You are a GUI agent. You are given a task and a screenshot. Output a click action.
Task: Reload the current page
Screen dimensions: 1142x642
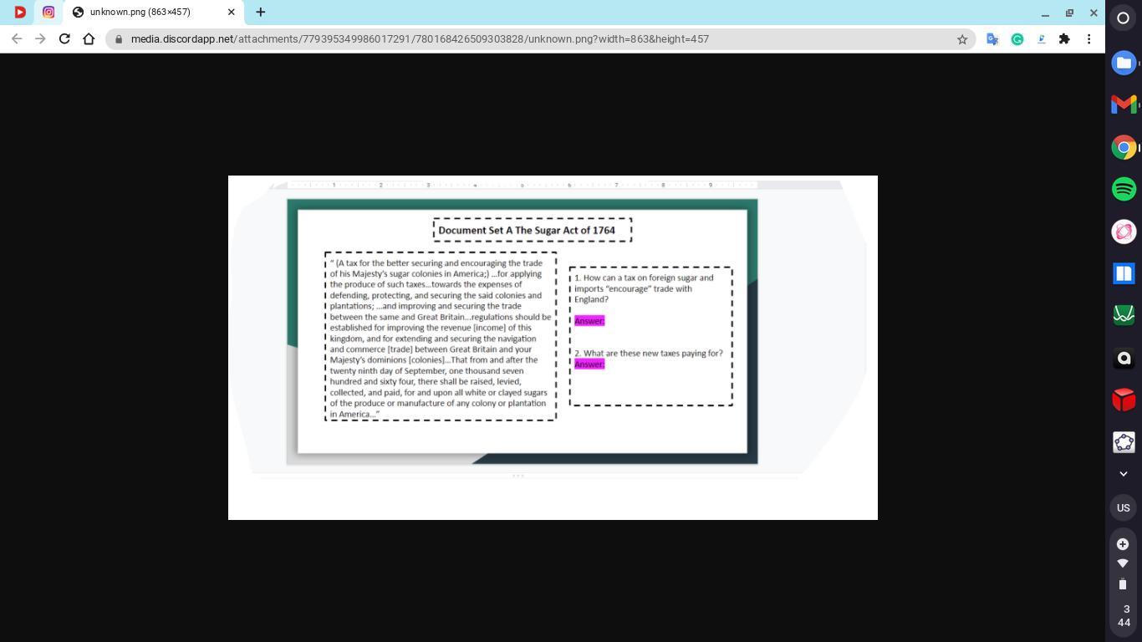(64, 38)
